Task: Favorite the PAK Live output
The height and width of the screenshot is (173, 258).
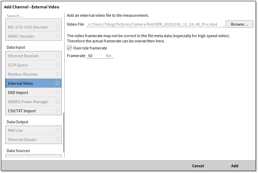Action: pyautogui.click(x=57, y=130)
